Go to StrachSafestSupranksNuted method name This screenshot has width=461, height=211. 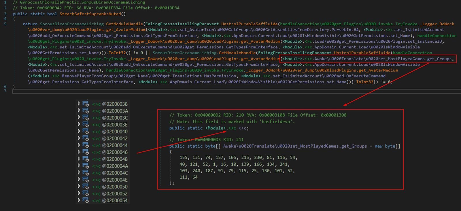coord(90,14)
